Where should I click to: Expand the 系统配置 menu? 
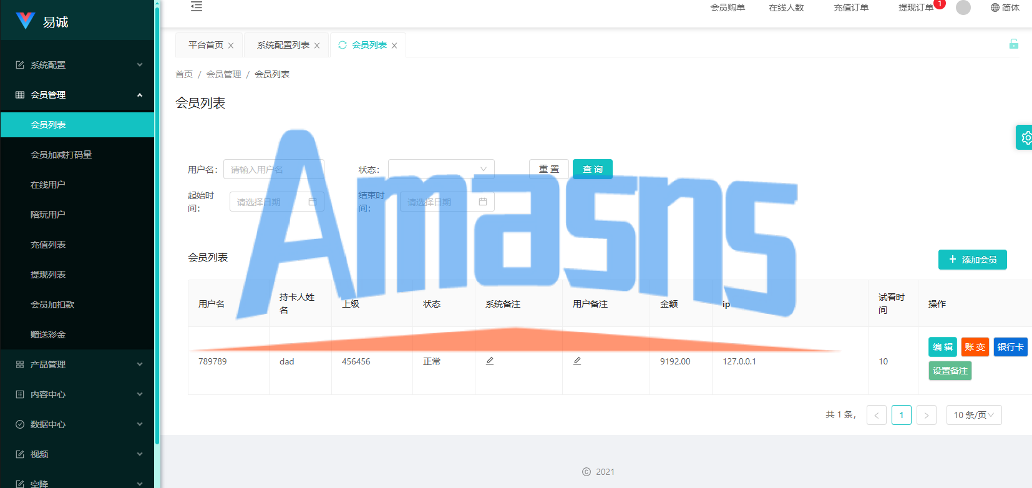[77, 65]
